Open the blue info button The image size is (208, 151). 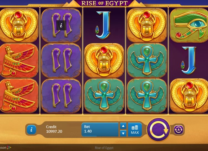click(31, 130)
